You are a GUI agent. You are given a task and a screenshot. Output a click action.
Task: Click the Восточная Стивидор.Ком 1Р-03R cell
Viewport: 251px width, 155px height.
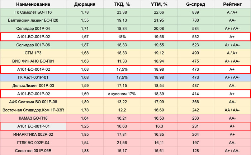tap(33, 110)
